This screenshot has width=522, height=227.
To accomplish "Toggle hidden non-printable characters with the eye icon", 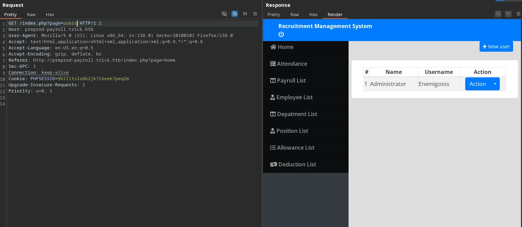I will (224, 14).
